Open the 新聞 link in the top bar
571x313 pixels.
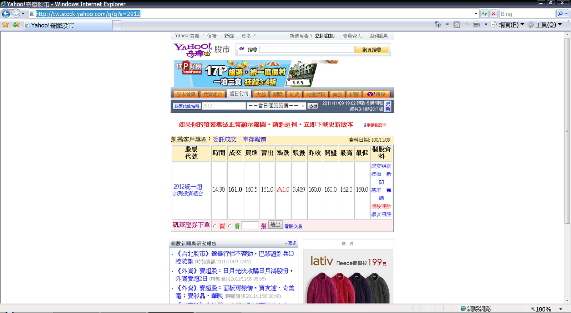[x=229, y=36]
